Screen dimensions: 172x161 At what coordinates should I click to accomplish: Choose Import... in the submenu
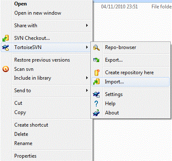coord(131,82)
